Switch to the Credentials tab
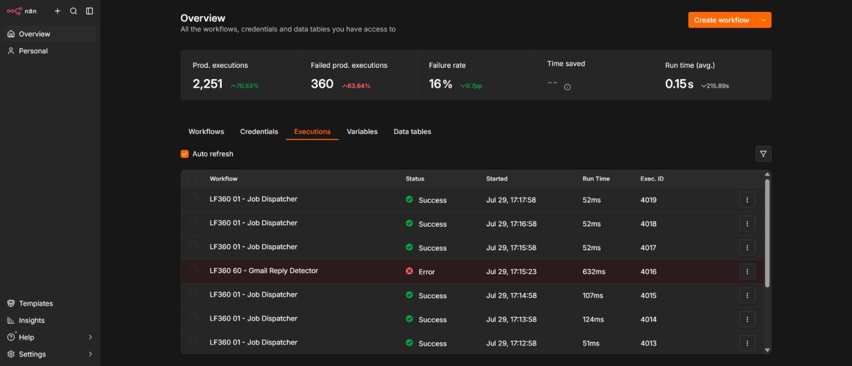The height and width of the screenshot is (366, 852). click(259, 132)
